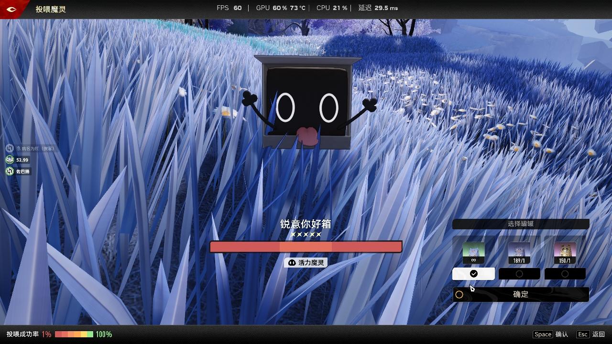Image resolution: width=612 pixels, height=344 pixels.
Task: Click the red game logo at top-left
Action: (x=11, y=9)
